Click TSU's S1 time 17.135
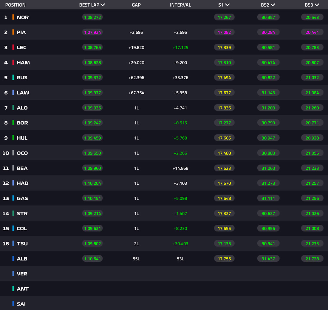Viewport: 328px width, 310px height. [x=224, y=244]
